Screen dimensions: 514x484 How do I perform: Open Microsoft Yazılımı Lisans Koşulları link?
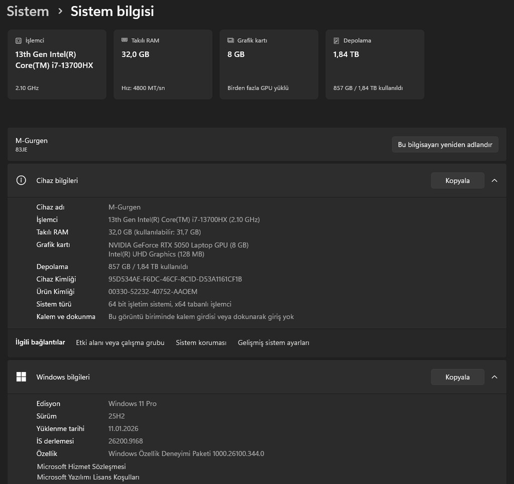[x=88, y=477]
